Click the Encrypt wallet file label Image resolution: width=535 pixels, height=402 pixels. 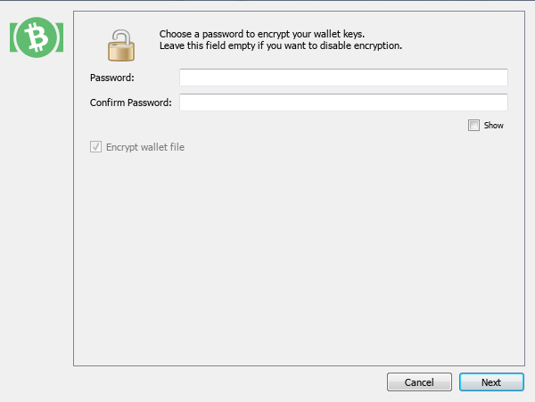tap(145, 147)
